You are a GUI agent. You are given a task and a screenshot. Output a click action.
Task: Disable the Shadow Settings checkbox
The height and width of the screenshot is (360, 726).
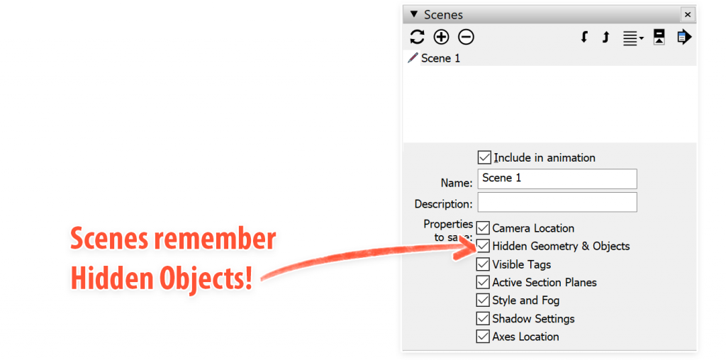click(484, 319)
